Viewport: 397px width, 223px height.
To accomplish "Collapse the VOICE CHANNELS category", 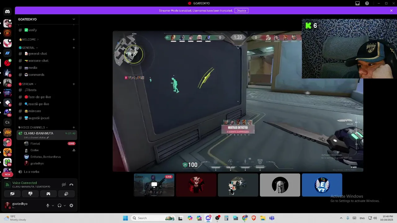I will [x=33, y=127].
